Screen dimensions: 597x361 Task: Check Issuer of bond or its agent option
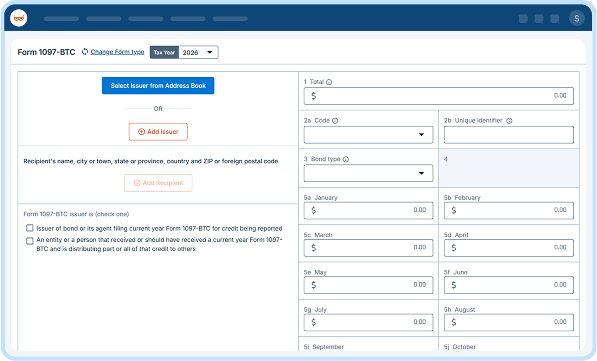click(x=30, y=228)
